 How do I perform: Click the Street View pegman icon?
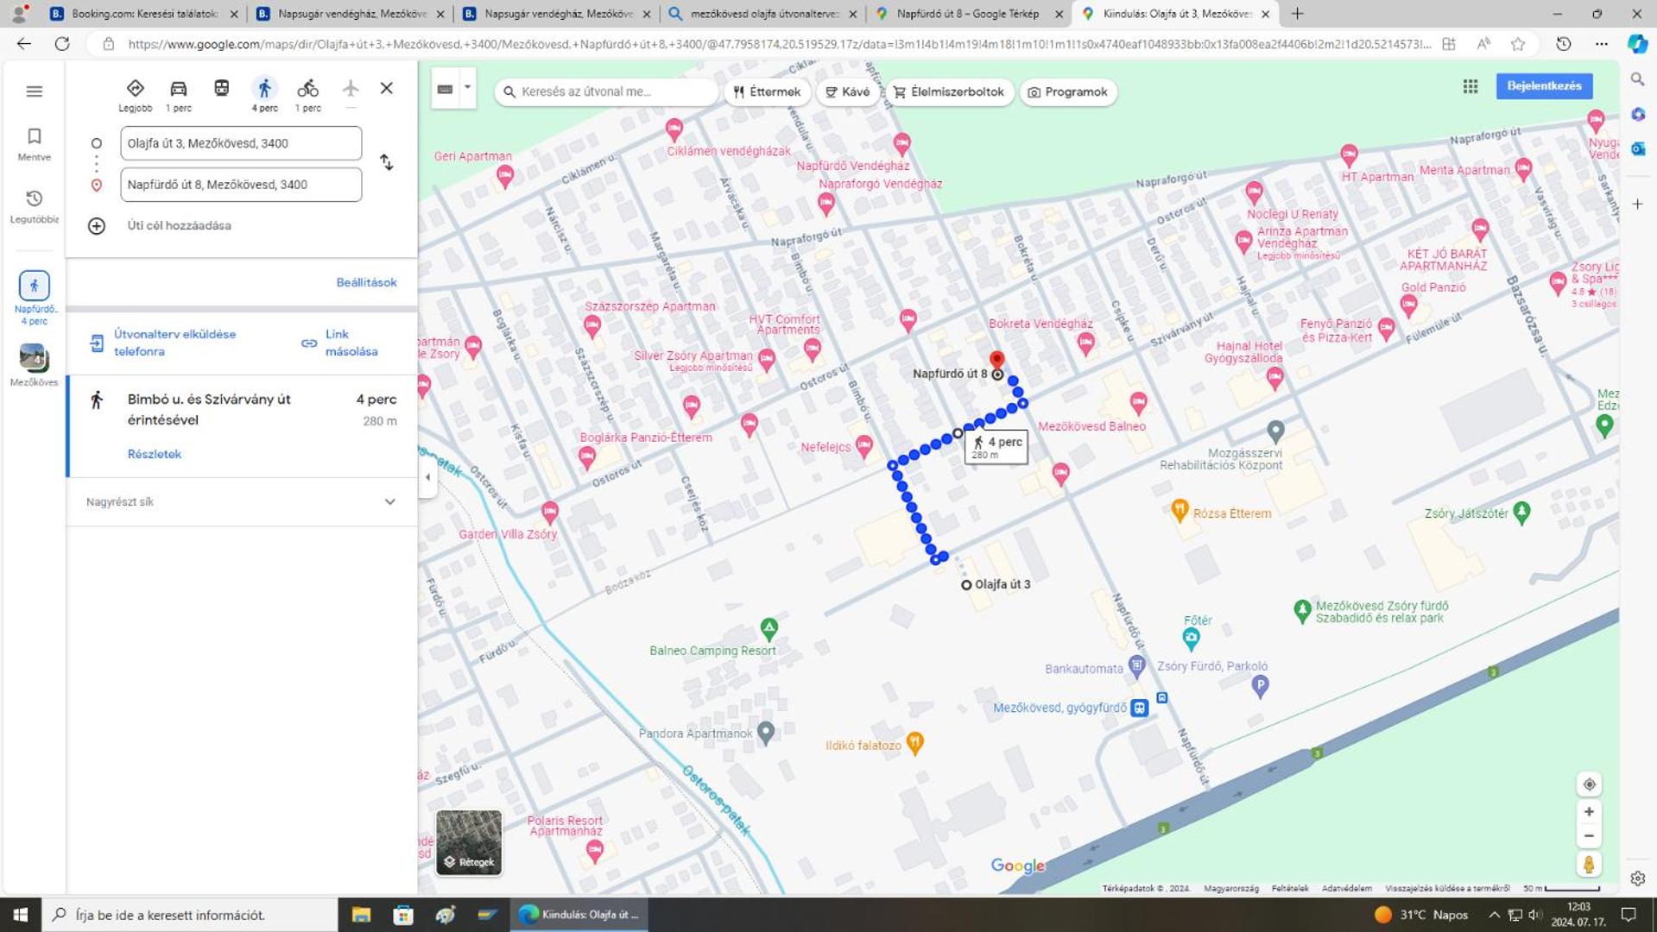[1589, 864]
